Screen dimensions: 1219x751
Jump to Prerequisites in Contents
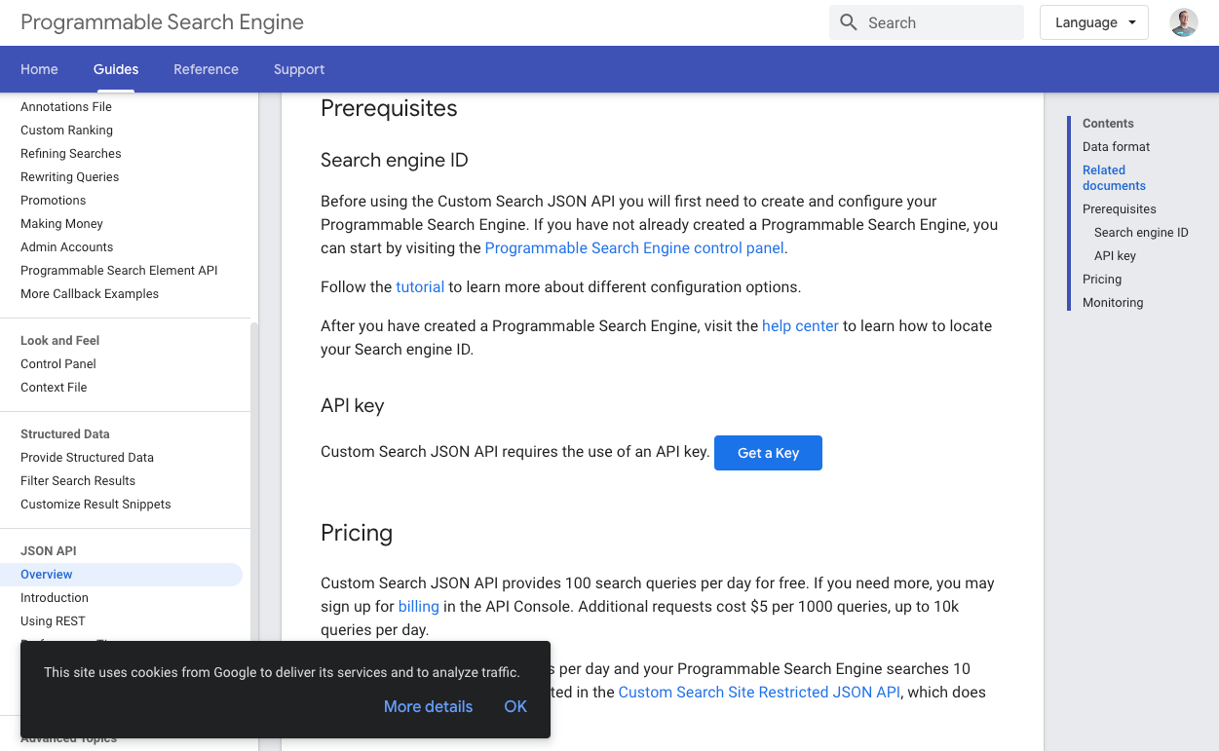tap(1120, 208)
